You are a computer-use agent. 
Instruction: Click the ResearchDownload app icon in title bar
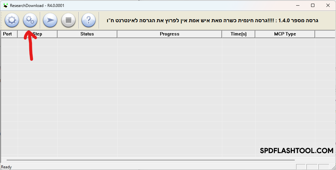(x=5, y=5)
